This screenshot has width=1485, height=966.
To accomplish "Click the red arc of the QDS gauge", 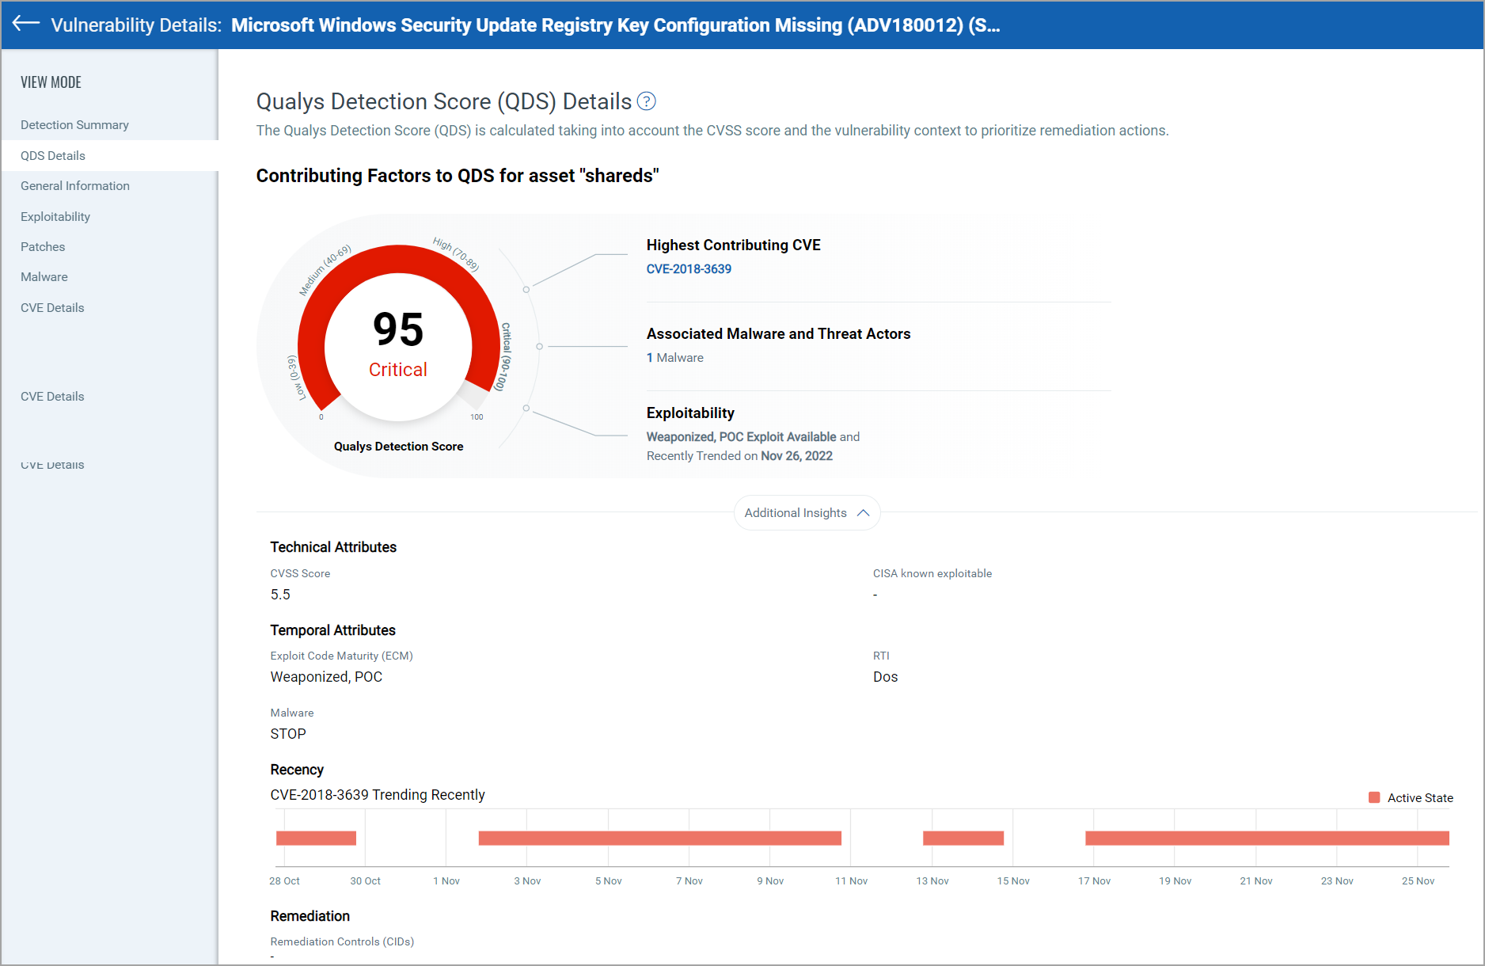I will click(x=398, y=259).
